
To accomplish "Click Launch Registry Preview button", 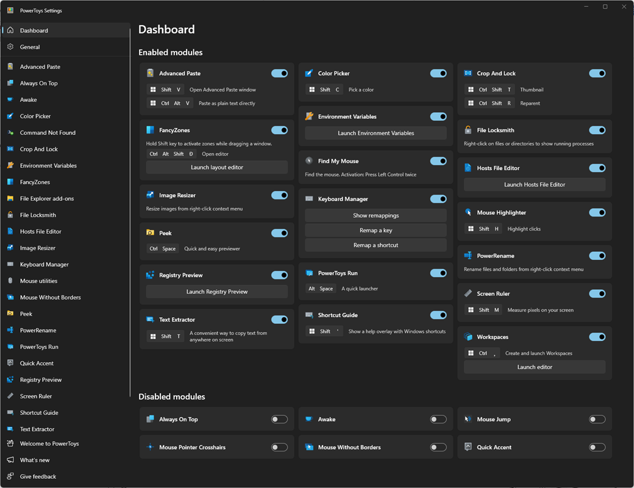I will [217, 292].
